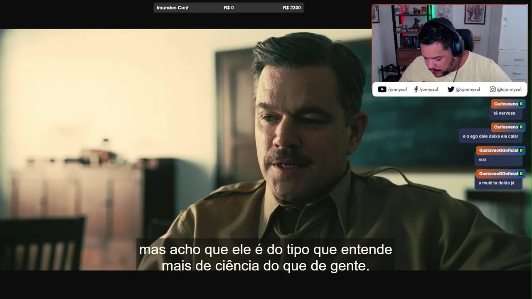Click the badge next to GustavaoGGoficial above 'vixi'
The width and height of the screenshot is (532, 299).
pos(521,150)
